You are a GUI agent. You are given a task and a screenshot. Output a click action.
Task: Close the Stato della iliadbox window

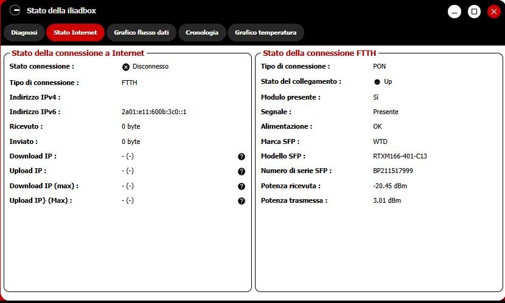tap(493, 12)
